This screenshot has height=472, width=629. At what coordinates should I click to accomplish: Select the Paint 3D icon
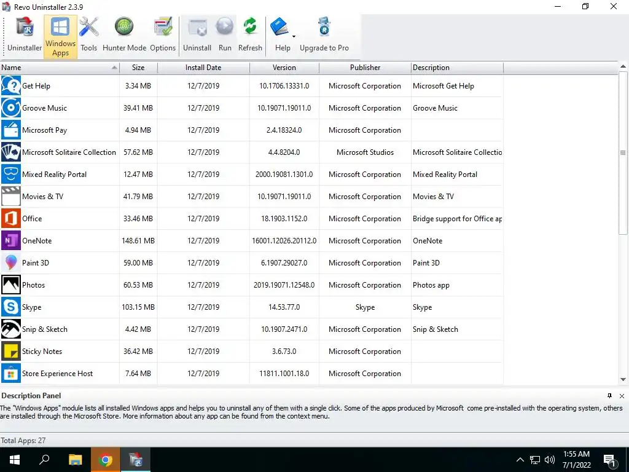11,262
